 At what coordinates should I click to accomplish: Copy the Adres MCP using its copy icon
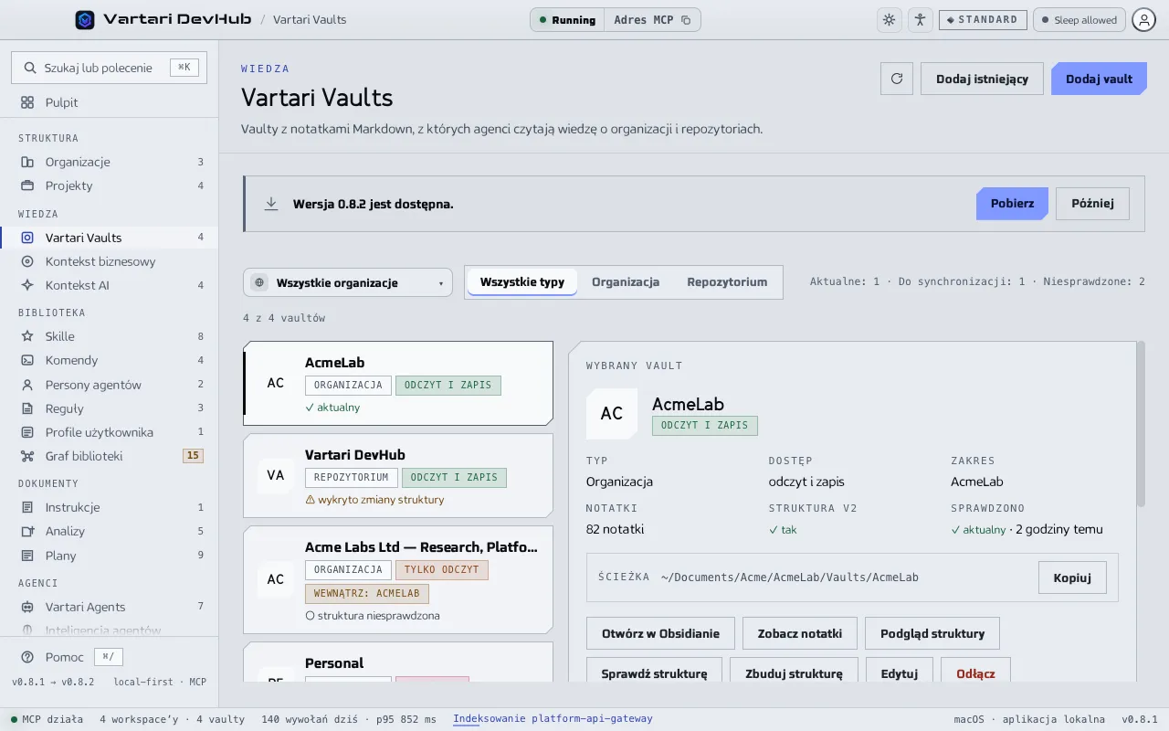[686, 20]
